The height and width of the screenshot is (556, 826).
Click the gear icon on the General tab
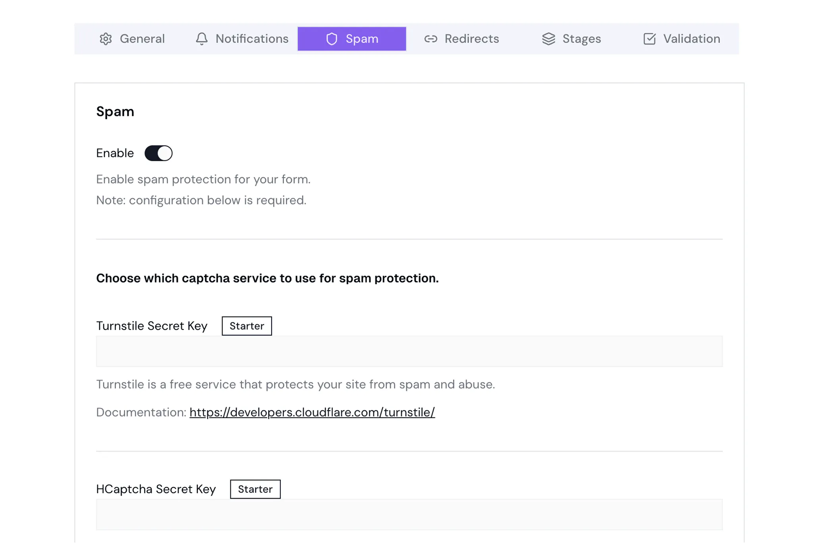[x=106, y=39]
